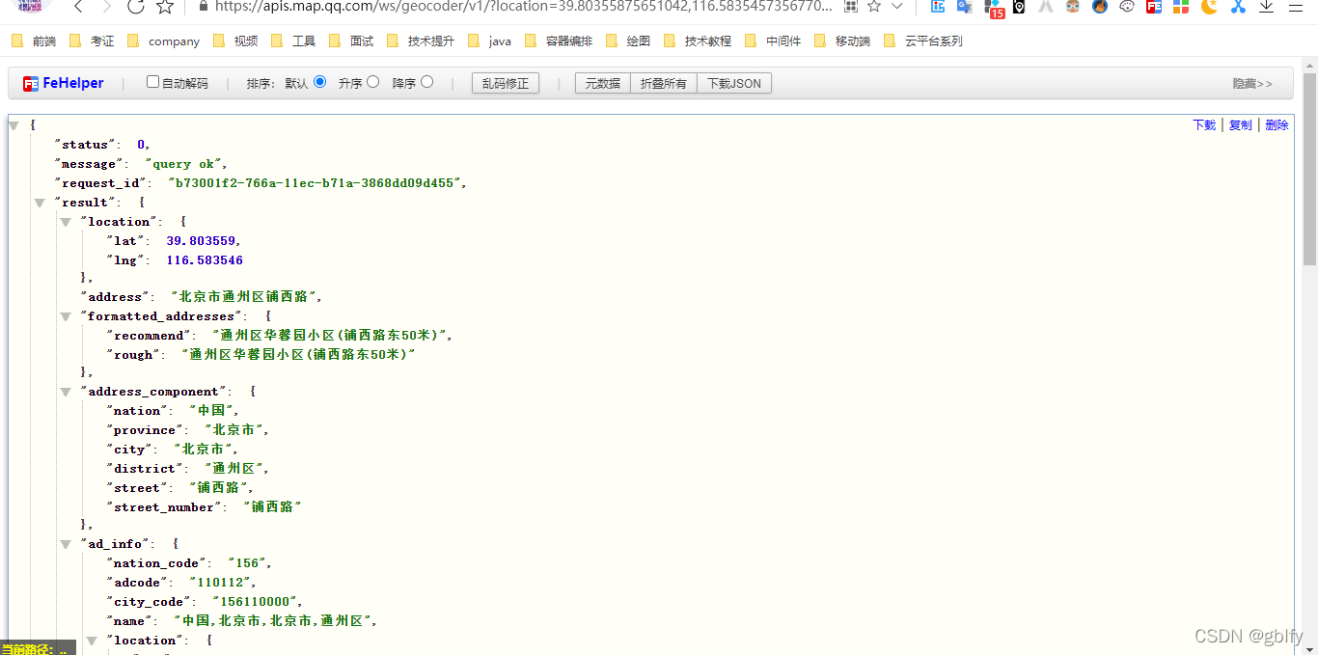
Task: Open the 容器编排 bookmark folder
Action: (x=559, y=41)
